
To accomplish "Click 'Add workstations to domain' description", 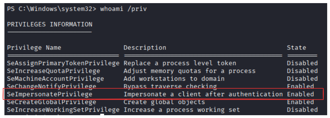I will coord(174,79).
